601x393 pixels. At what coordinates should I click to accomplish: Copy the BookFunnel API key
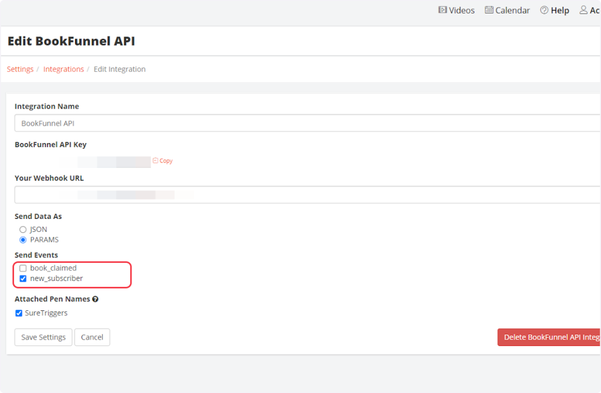point(163,161)
